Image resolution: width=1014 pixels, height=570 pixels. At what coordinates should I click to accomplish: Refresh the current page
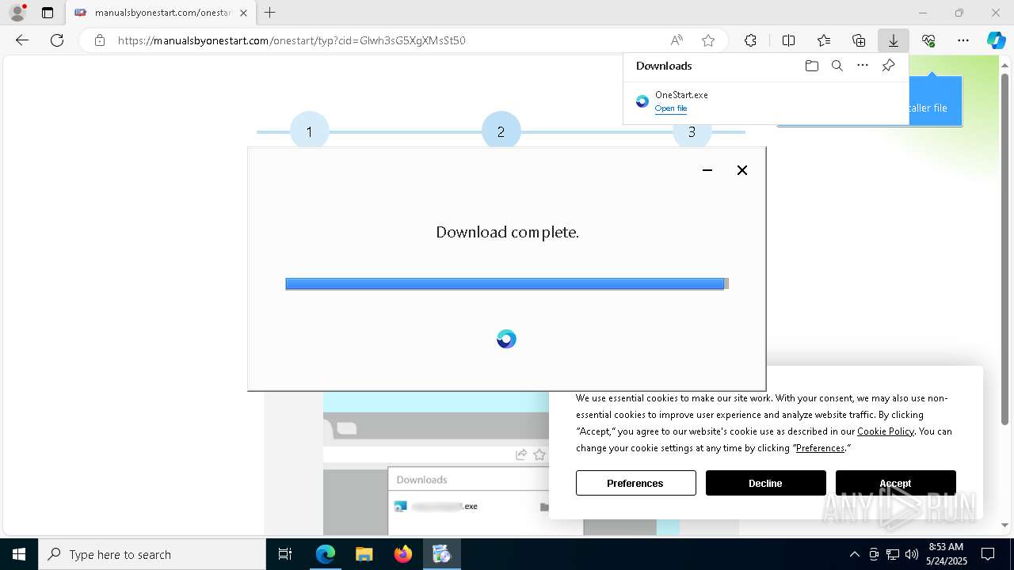tap(57, 40)
